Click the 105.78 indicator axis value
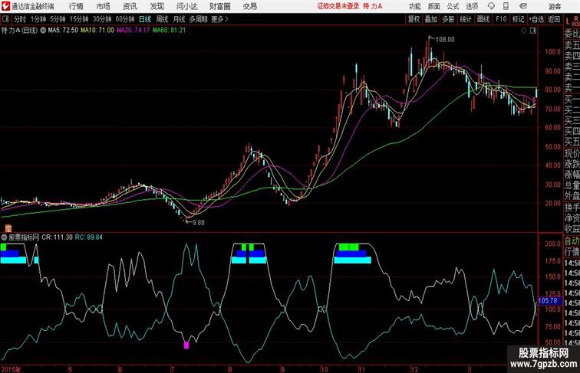Image resolution: width=580 pixels, height=373 pixels. pos(549,300)
